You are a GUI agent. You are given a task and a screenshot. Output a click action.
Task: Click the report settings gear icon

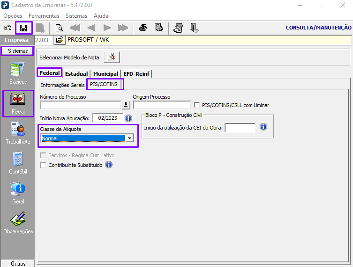coord(159,28)
